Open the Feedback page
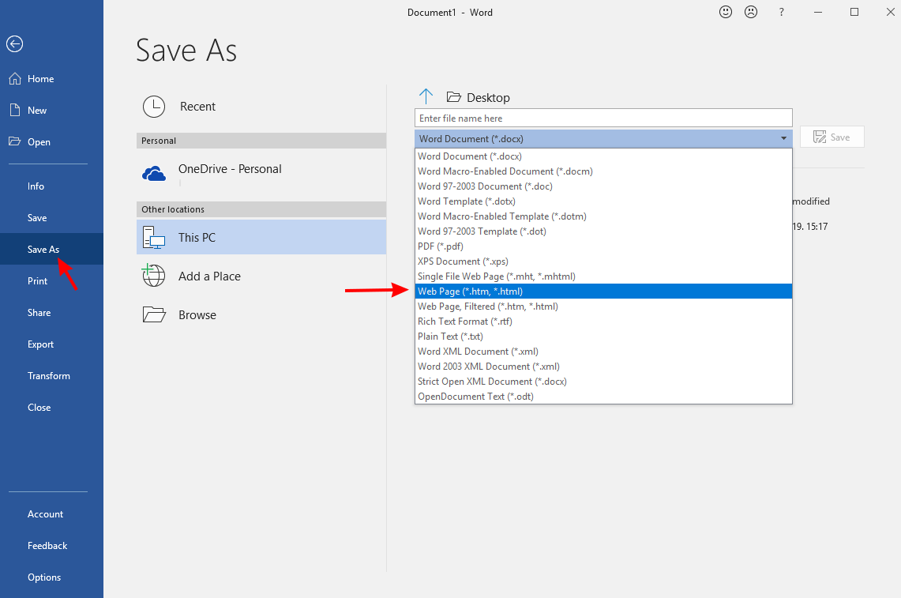The image size is (901, 598). click(x=51, y=546)
